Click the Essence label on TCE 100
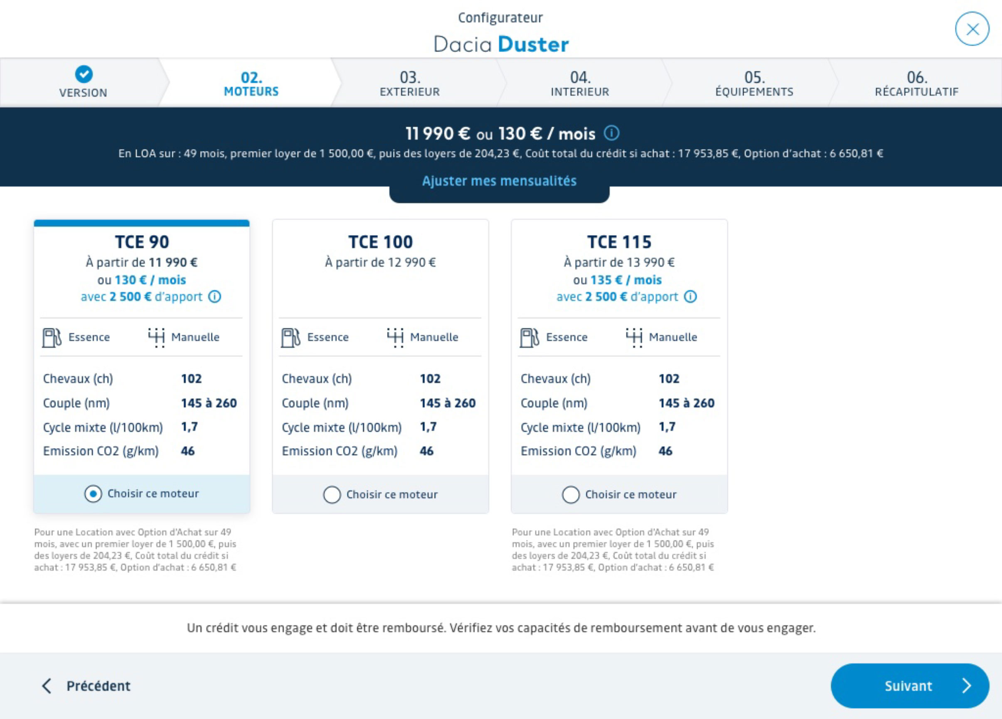1002x719 pixels. [x=328, y=337]
